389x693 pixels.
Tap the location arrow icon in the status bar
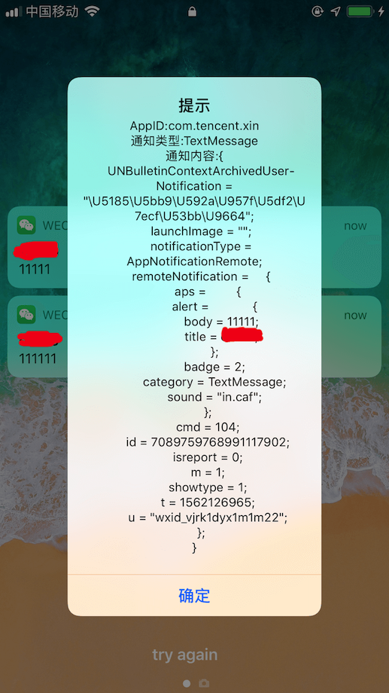336,11
